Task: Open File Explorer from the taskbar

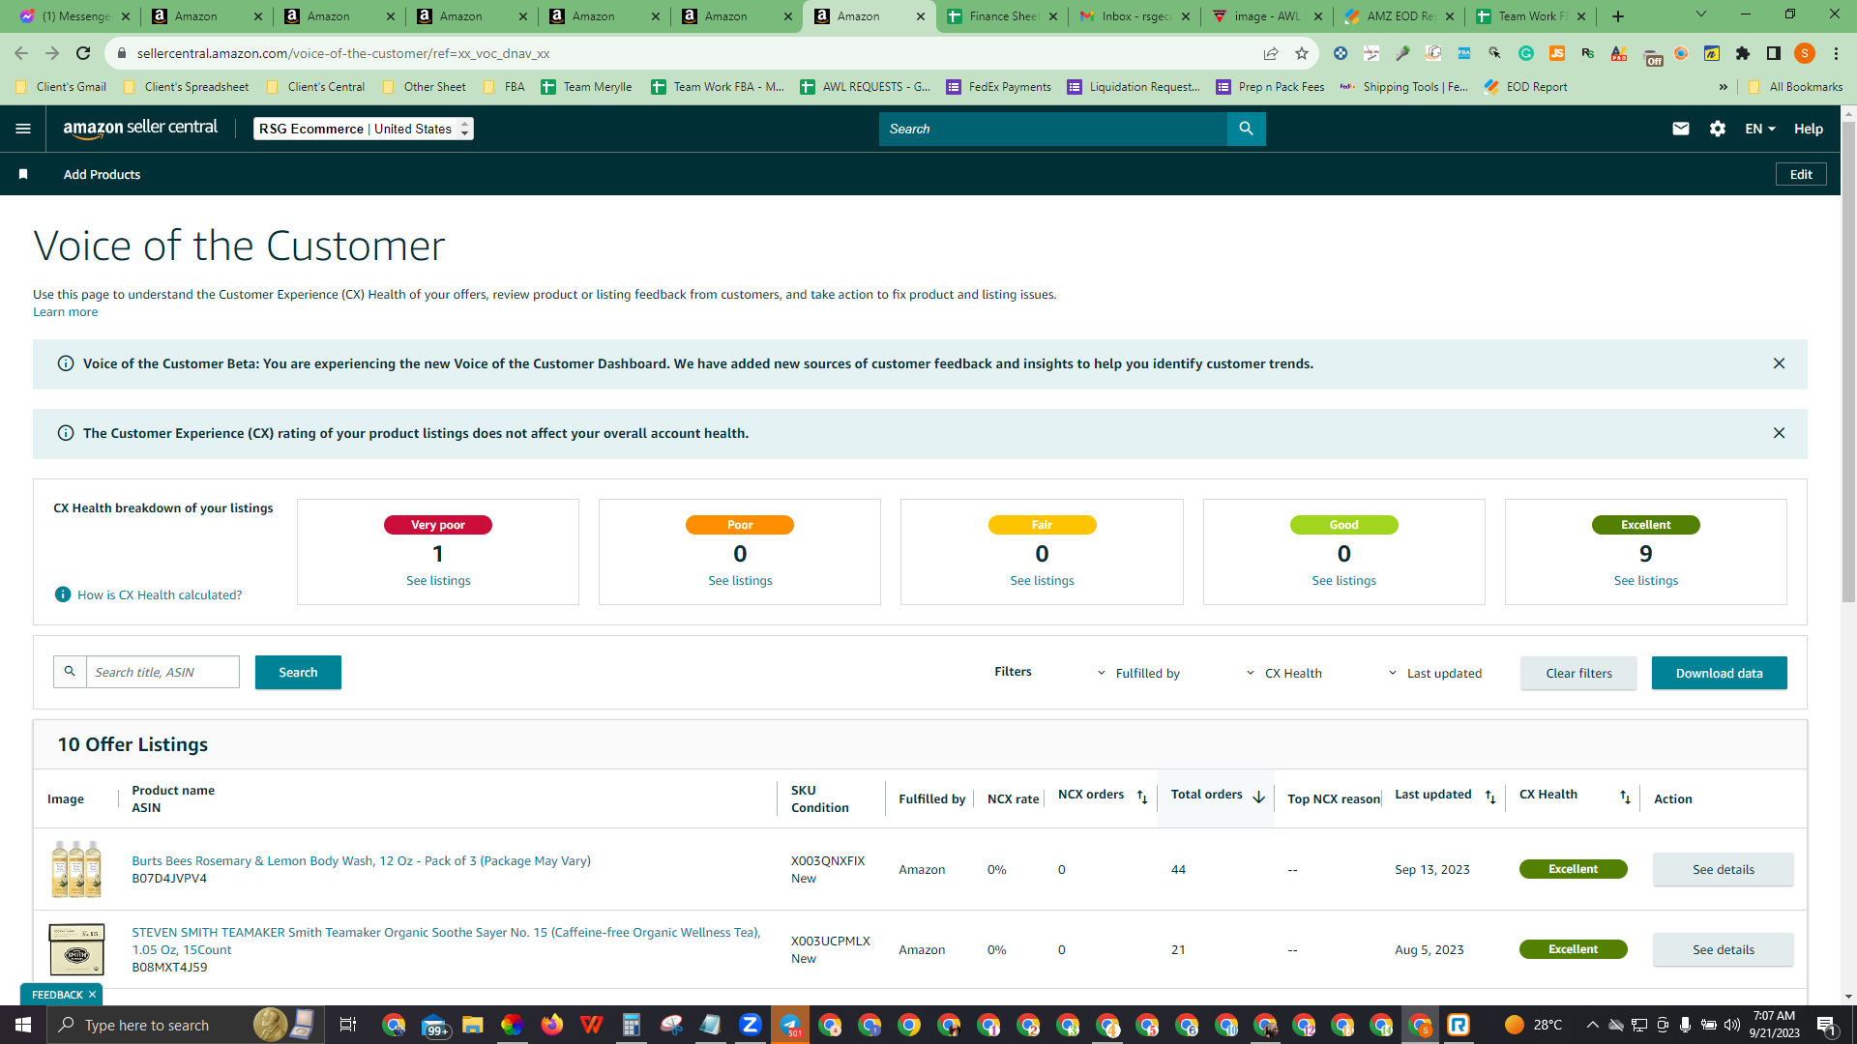Action: click(472, 1025)
